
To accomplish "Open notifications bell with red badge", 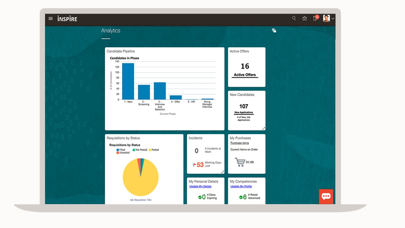I will point(315,18).
